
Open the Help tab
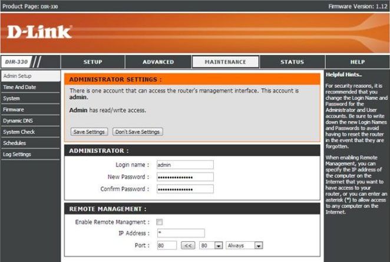point(358,62)
